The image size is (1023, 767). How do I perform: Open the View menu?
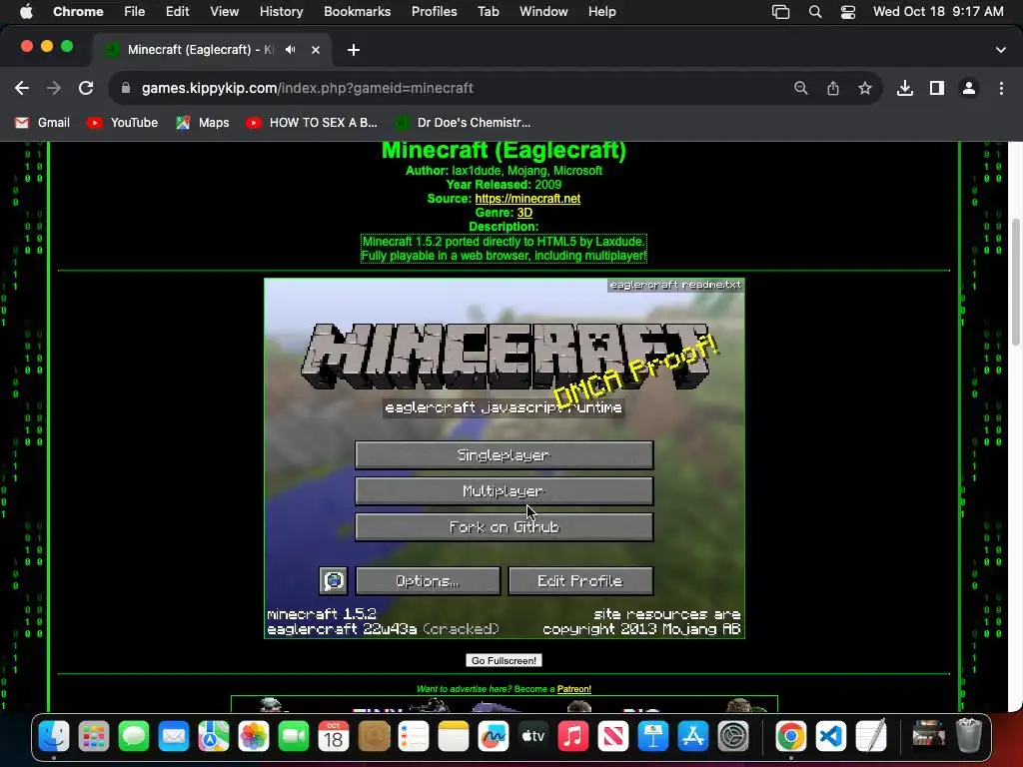point(225,12)
